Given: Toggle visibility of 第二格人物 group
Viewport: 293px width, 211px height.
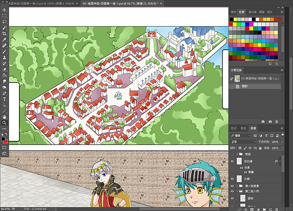Looking at the screenshot, I should pyautogui.click(x=232, y=191).
